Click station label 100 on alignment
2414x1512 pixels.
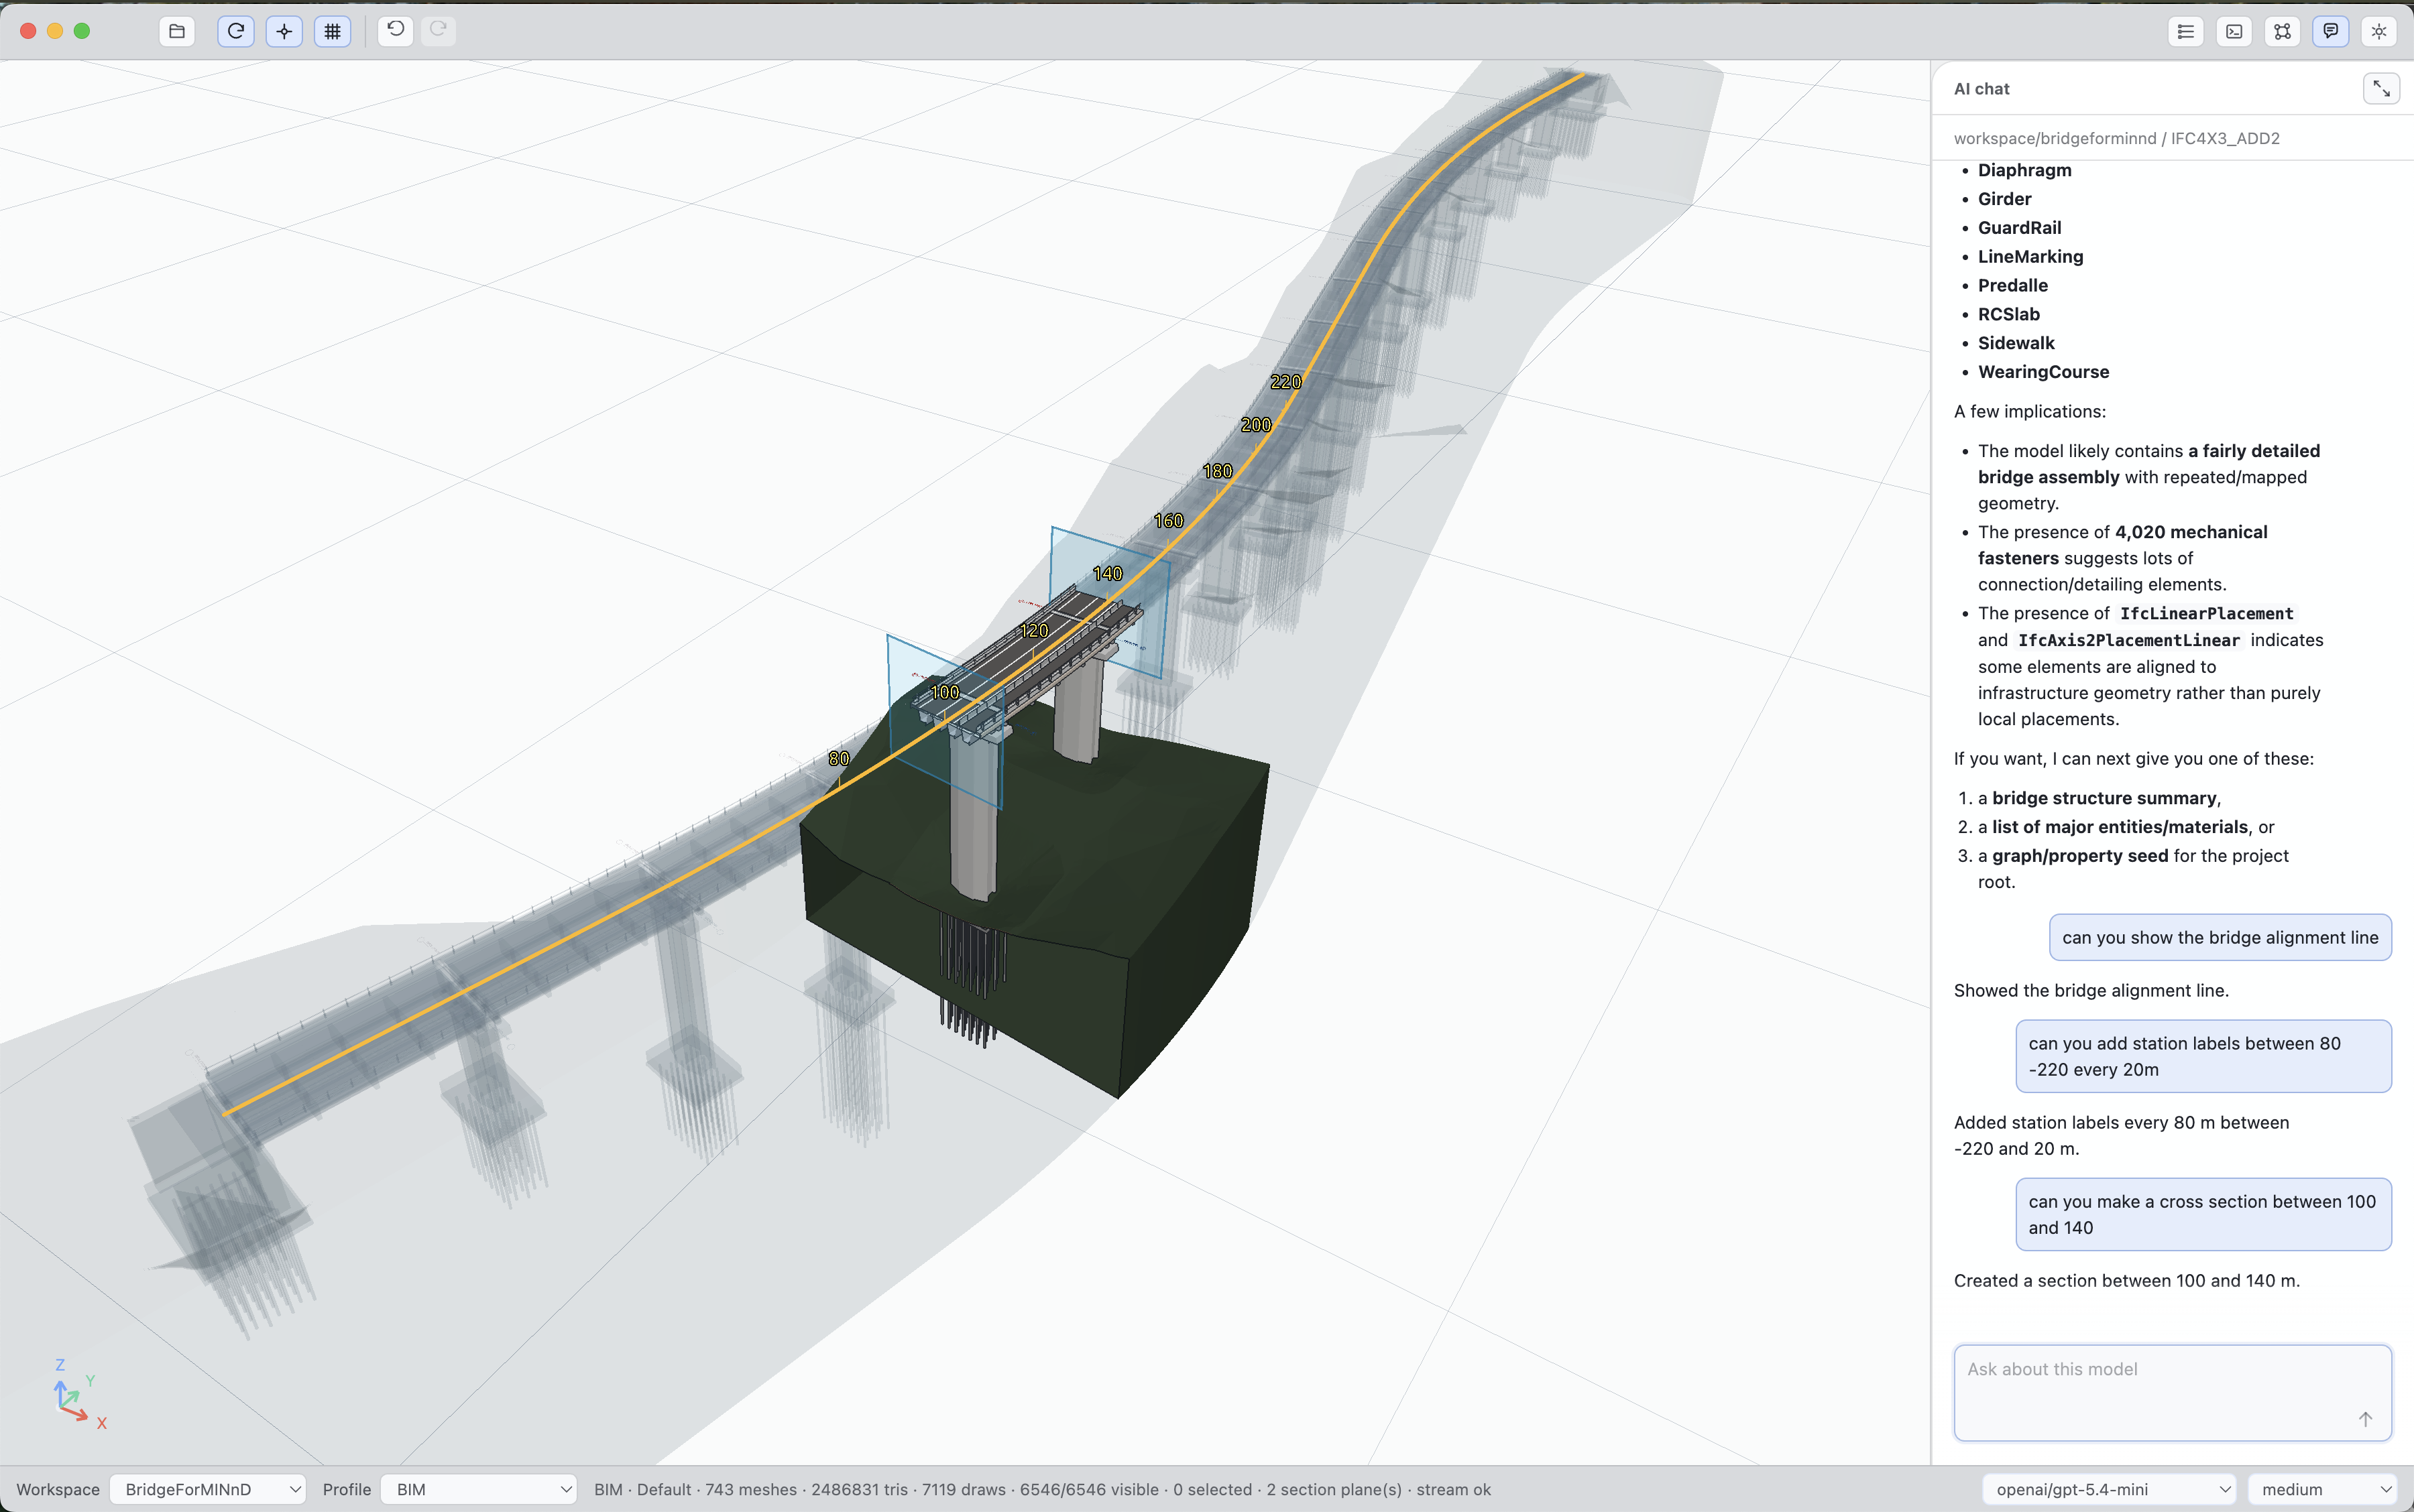(945, 692)
